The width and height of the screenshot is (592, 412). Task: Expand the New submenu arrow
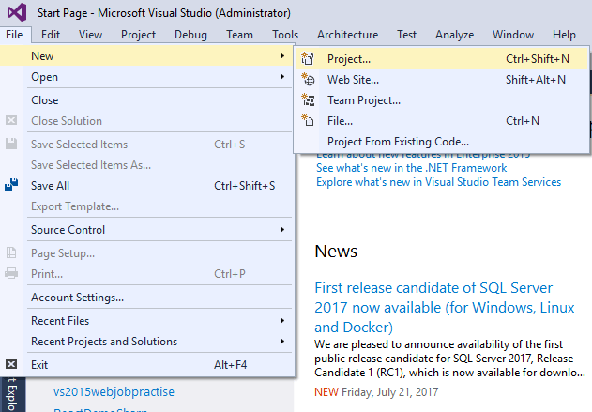coord(282,56)
